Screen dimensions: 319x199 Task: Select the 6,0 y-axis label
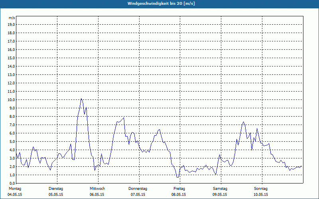point(12,133)
